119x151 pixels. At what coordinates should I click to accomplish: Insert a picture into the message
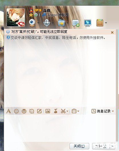[x=48, y=111]
